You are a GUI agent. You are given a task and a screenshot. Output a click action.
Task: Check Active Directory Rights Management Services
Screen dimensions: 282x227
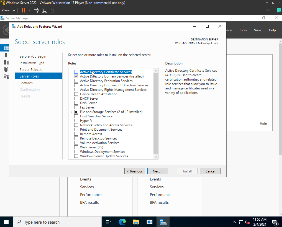[x=76, y=89]
